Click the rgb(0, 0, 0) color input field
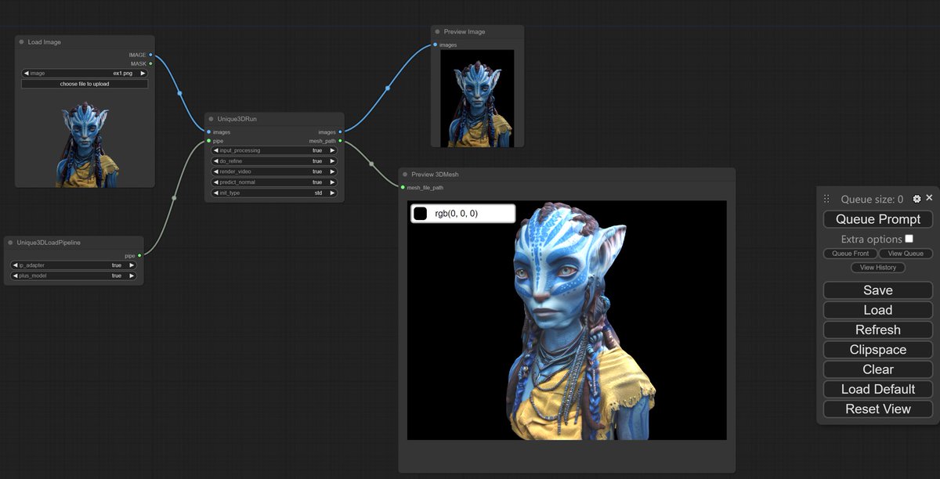Screen dimensions: 940x479 click(463, 213)
